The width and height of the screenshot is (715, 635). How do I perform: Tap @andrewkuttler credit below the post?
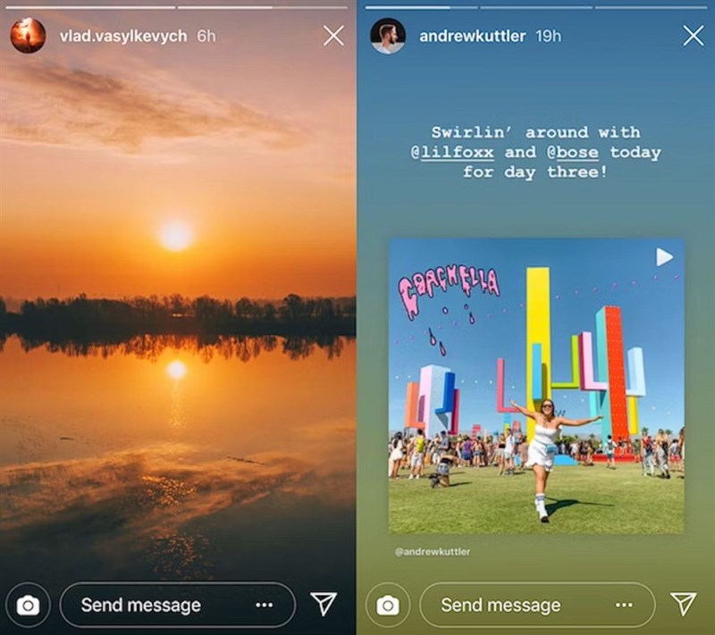point(433,552)
